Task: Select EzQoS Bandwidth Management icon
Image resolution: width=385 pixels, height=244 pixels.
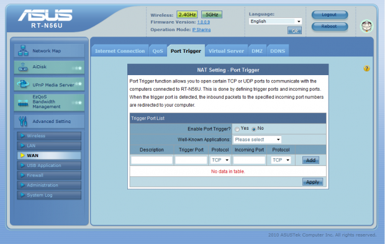Action: coord(23,103)
